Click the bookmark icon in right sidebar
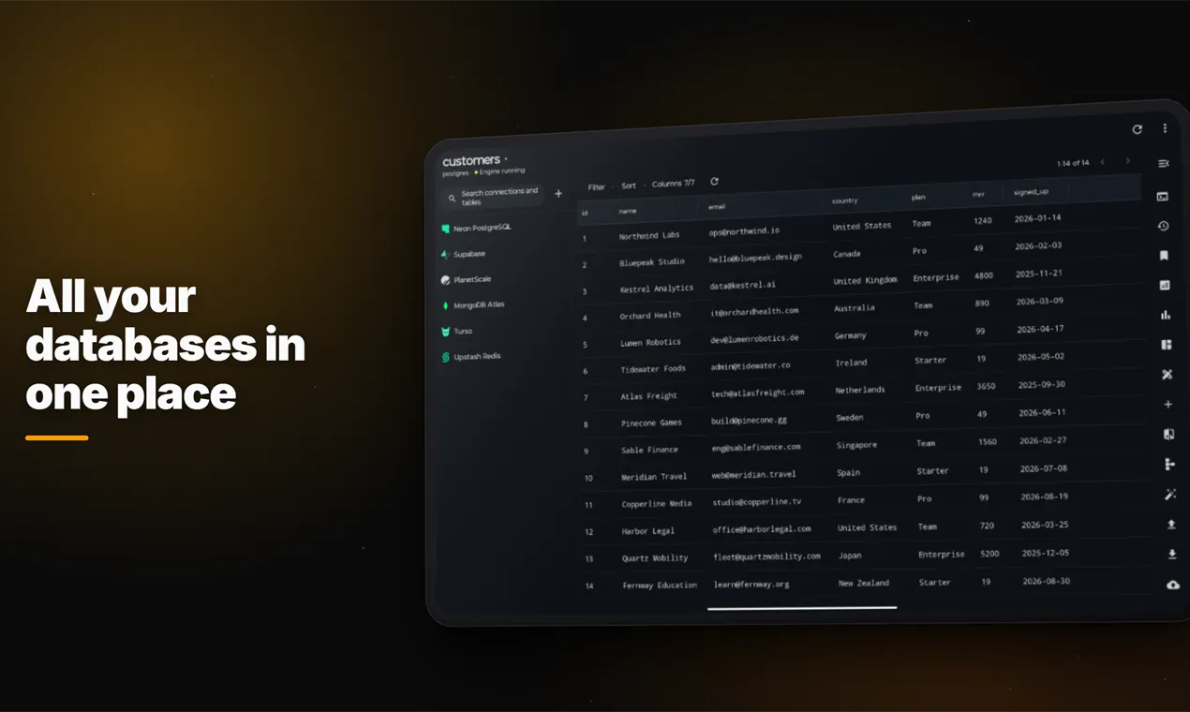The image size is (1190, 712). 1164,255
